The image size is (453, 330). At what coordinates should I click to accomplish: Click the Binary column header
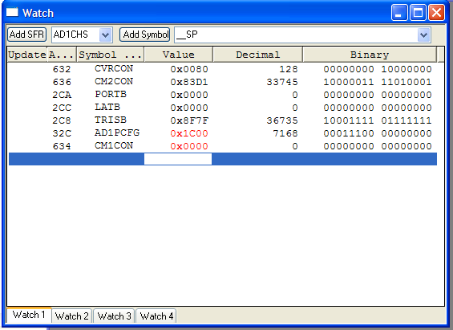click(x=370, y=55)
